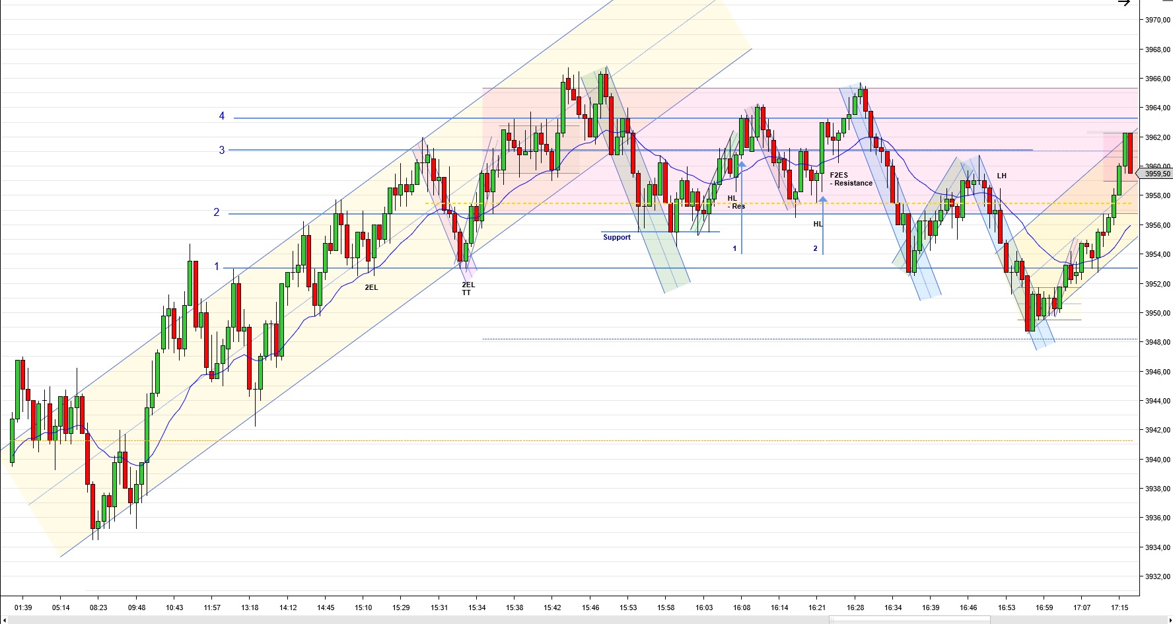Select the horizontal level label 2 at left
Screen dimensions: 1173x624
click(216, 213)
